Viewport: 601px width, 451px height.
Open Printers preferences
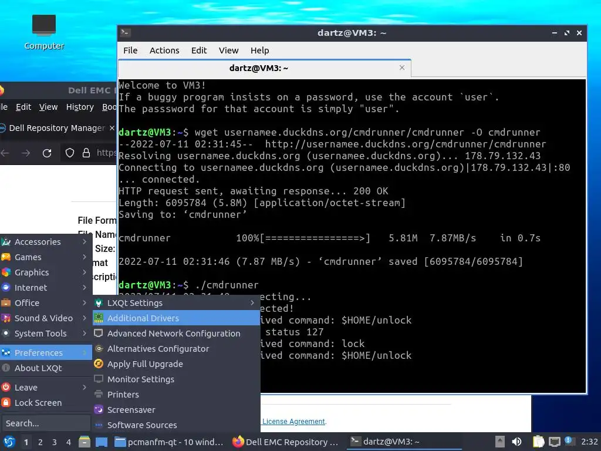click(176, 395)
